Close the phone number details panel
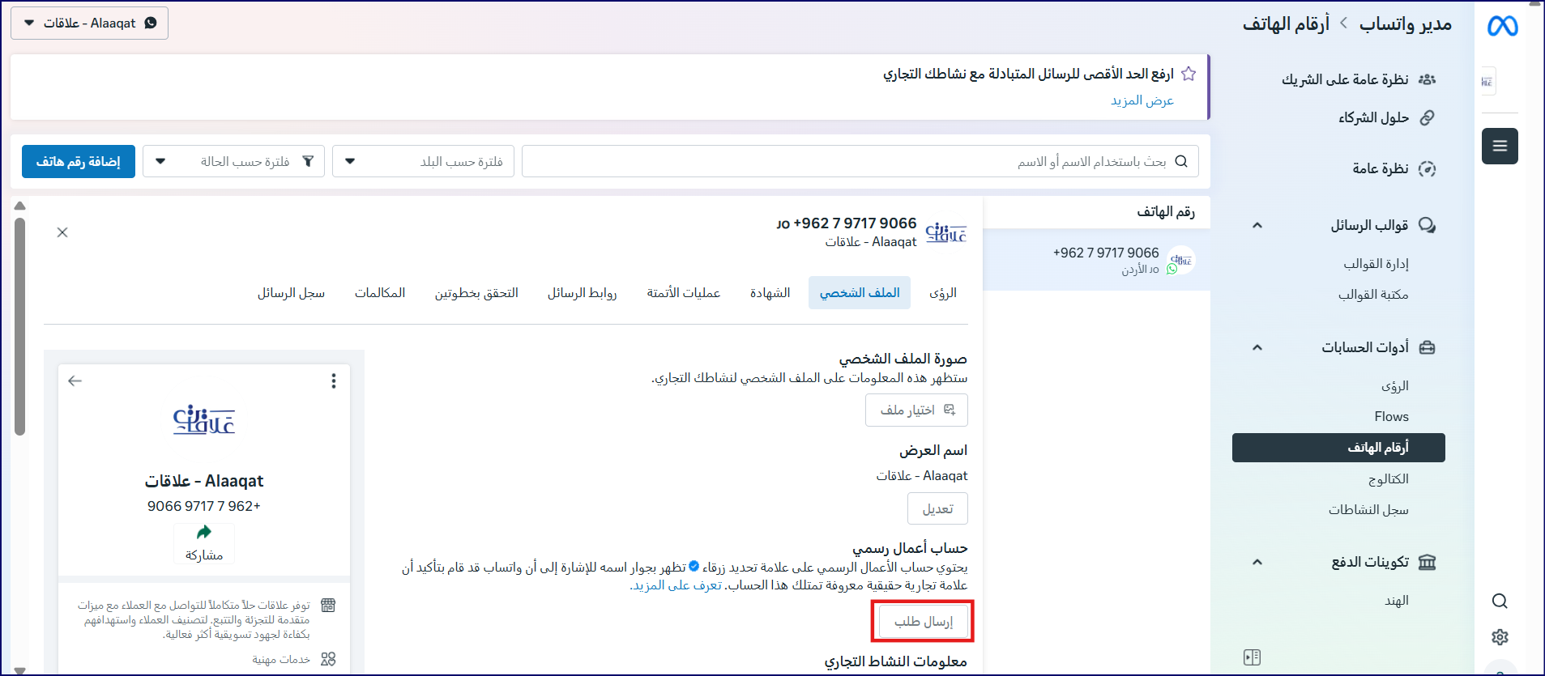The image size is (1545, 676). pyautogui.click(x=62, y=232)
